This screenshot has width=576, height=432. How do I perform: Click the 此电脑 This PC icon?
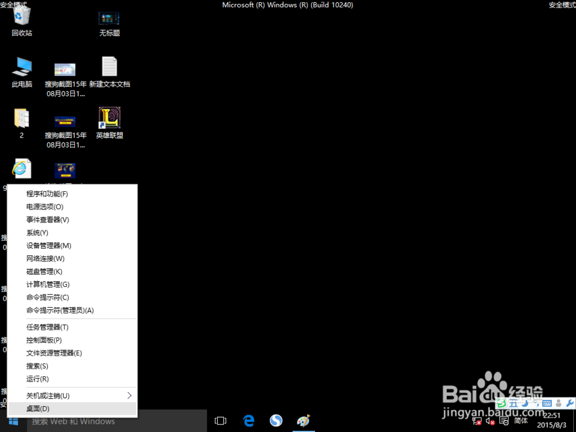pyautogui.click(x=22, y=73)
